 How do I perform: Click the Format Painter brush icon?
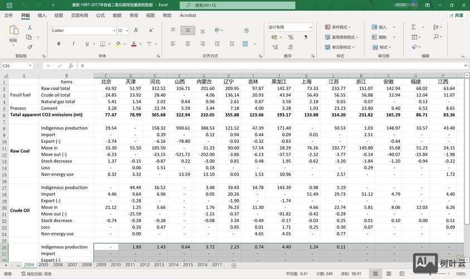click(30, 47)
